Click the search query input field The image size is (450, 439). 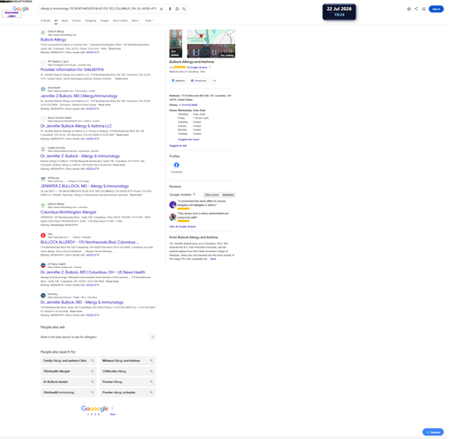[98, 9]
